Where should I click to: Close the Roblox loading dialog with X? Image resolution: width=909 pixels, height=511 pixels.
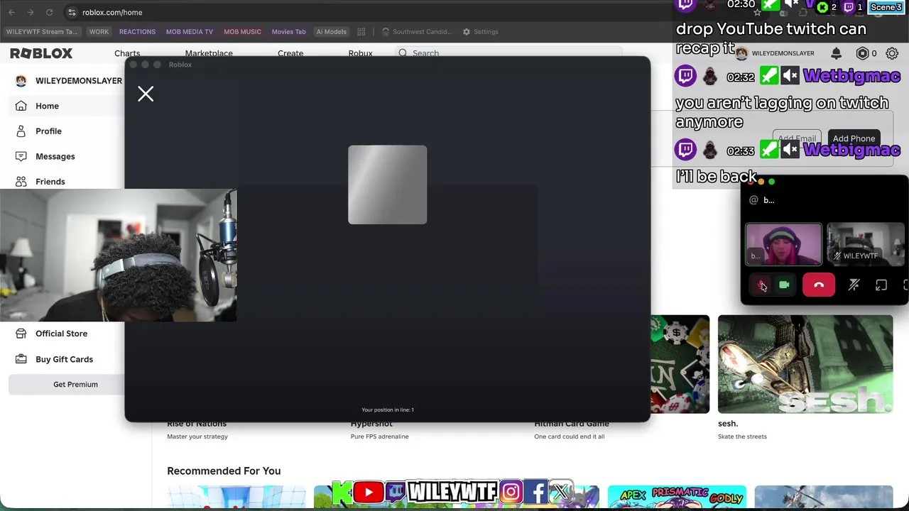146,94
